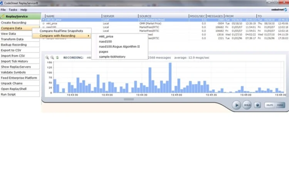This screenshot has width=289, height=178.
Task: Click Import from CSV
Action: (x=20, y=56)
